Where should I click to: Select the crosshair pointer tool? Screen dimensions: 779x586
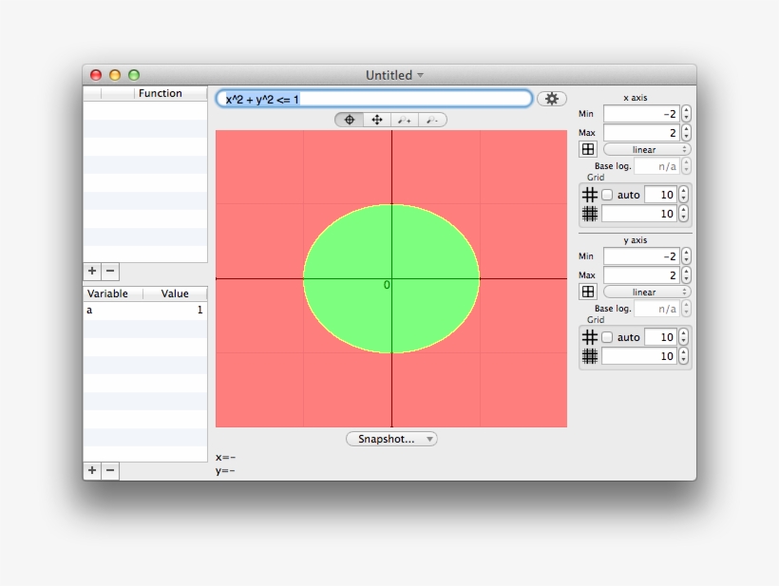[x=350, y=120]
